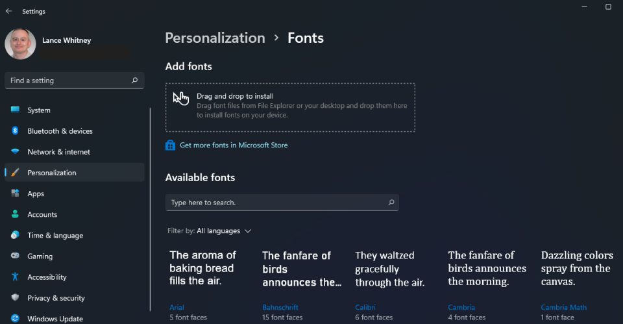Click the Find a setting search box
The height and width of the screenshot is (324, 623).
[x=74, y=81]
